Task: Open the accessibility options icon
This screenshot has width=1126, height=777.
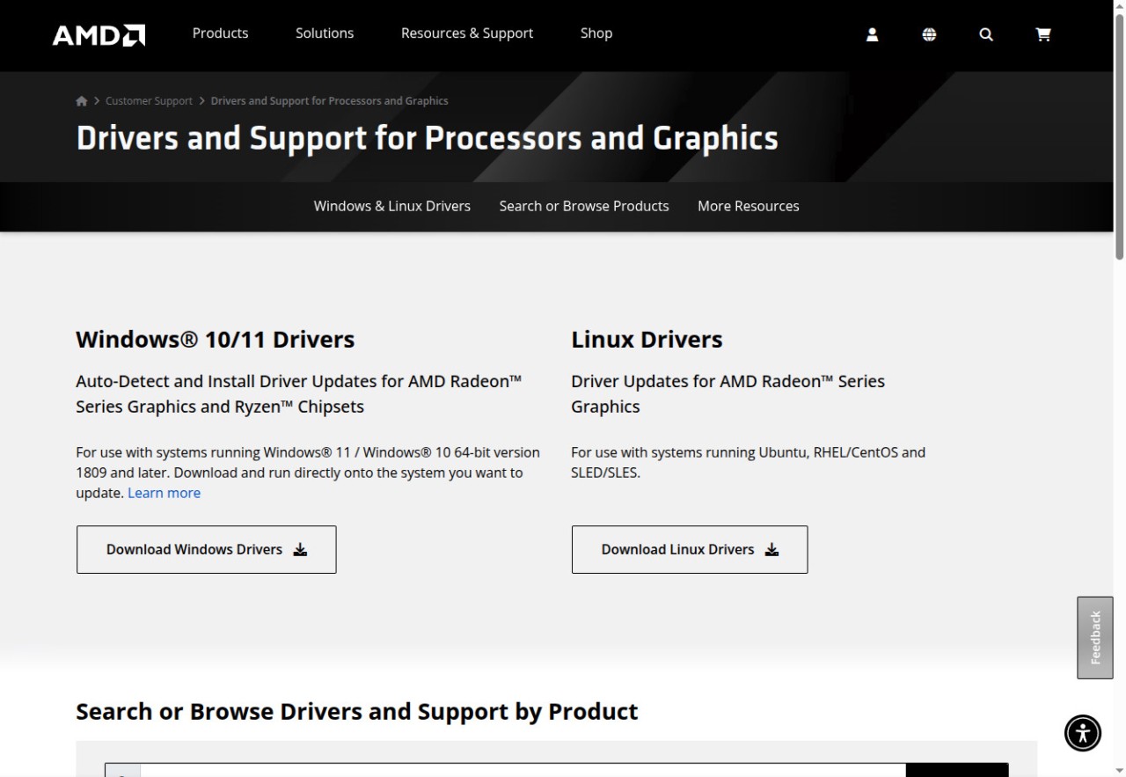Action: click(1082, 732)
